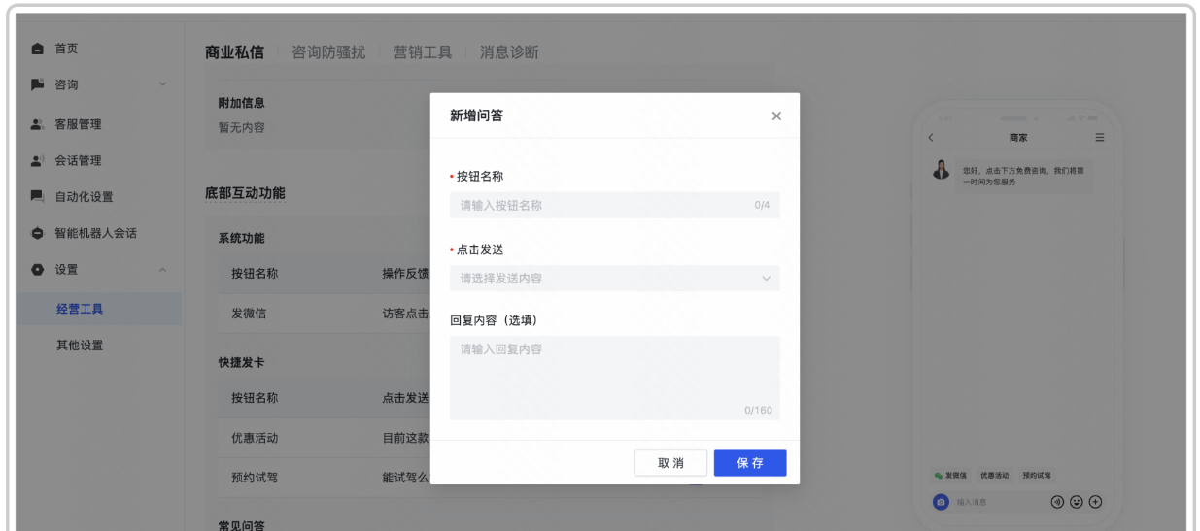This screenshot has width=1200, height=531.
Task: Switch to the 营销工具 tab
Action: point(423,52)
